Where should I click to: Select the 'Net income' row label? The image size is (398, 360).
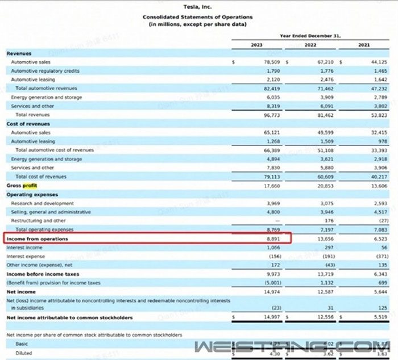pos(21,292)
